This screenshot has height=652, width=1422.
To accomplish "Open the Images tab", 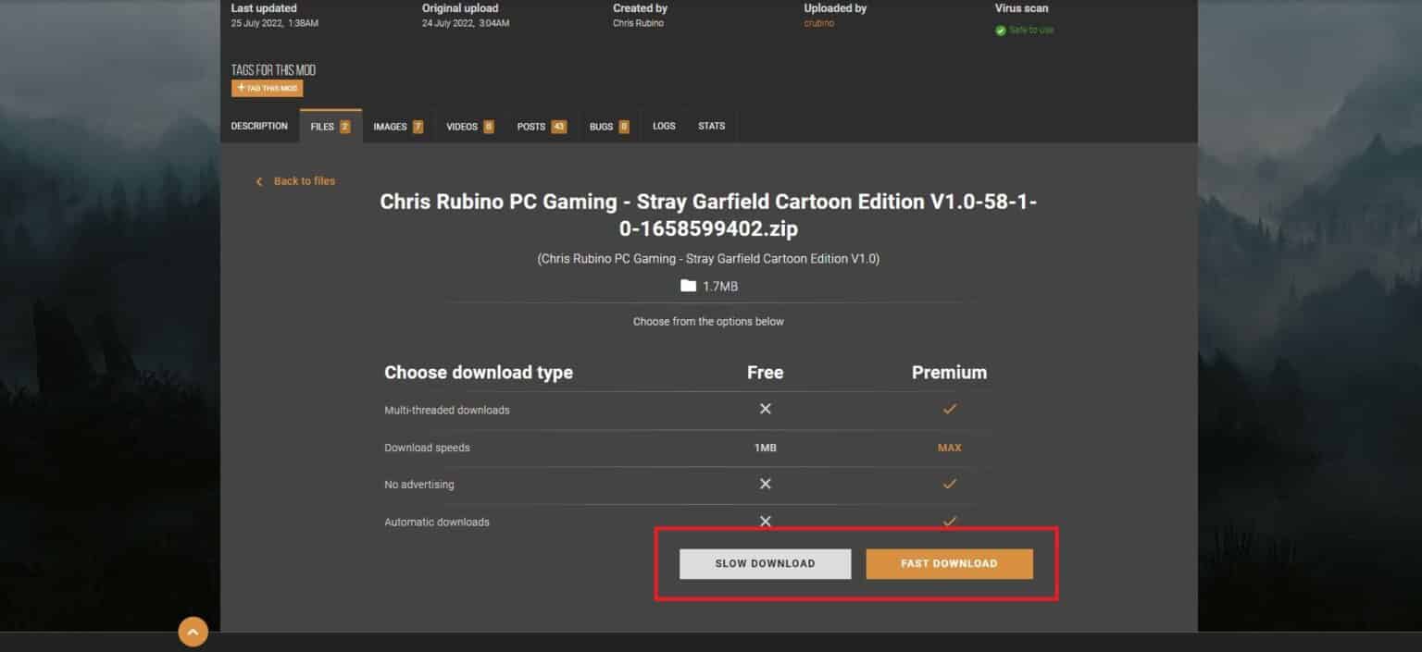I will click(x=398, y=127).
